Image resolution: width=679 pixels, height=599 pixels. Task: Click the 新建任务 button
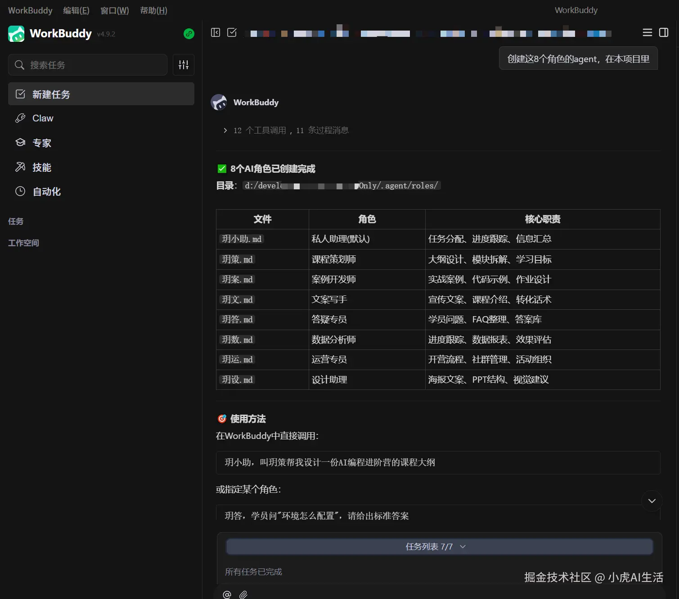tap(101, 94)
